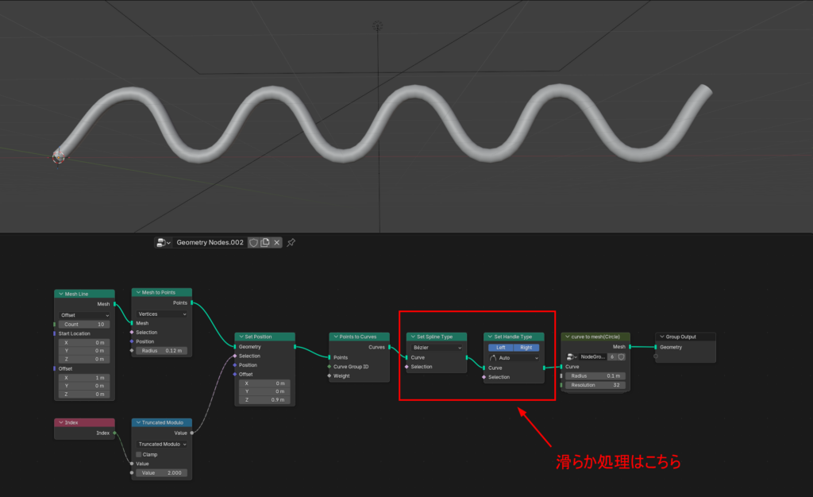The width and height of the screenshot is (813, 497).
Task: Open the Auto handle type dropdown
Action: tap(514, 358)
